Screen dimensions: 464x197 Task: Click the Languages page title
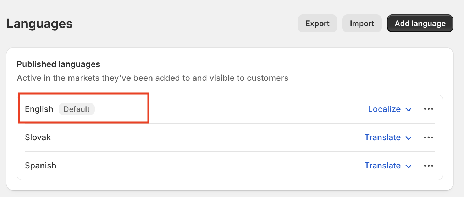pos(40,24)
